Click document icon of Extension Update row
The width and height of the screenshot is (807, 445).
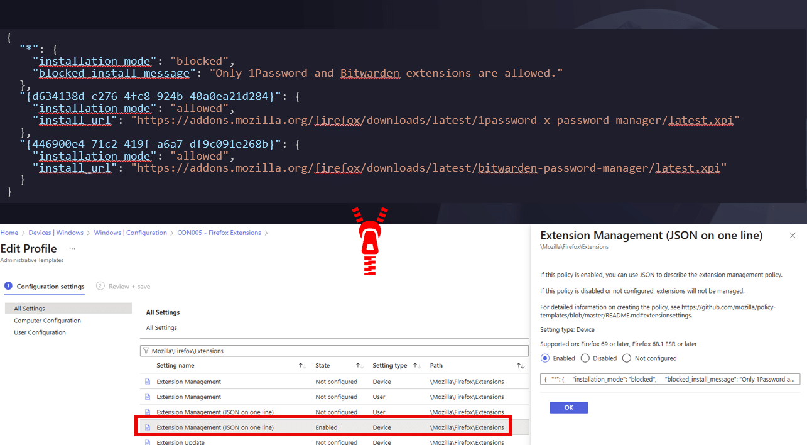(148, 442)
